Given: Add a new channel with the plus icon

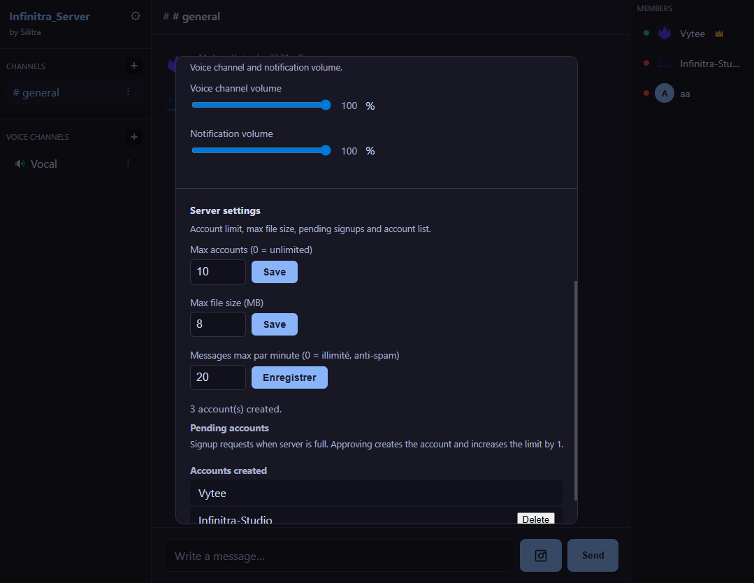Looking at the screenshot, I should point(133,66).
